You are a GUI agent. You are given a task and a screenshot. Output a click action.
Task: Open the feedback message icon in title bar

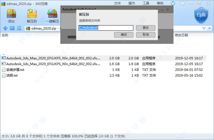point(182,3)
